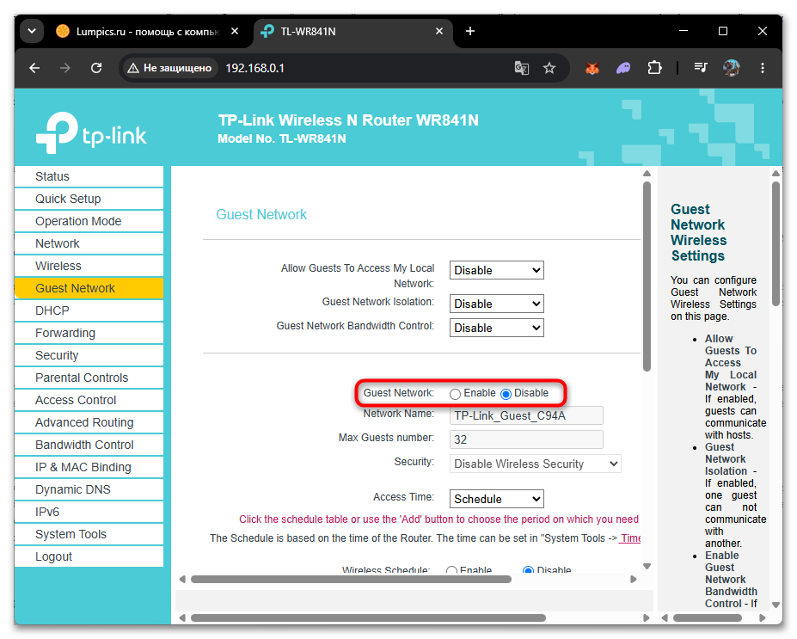Open the MetaMask fox extension
797x639 pixels.
coord(592,68)
